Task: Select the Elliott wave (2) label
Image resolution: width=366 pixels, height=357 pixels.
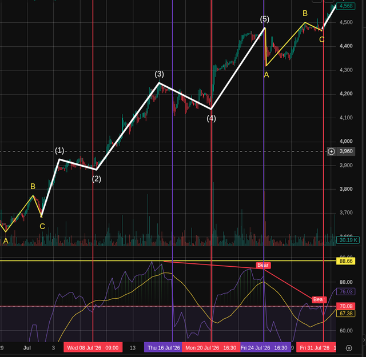Action: (97, 179)
